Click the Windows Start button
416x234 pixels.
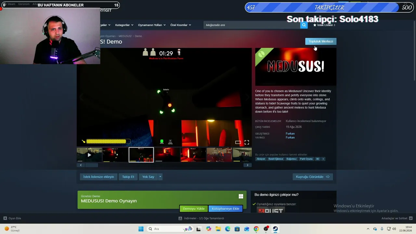(x=141, y=229)
